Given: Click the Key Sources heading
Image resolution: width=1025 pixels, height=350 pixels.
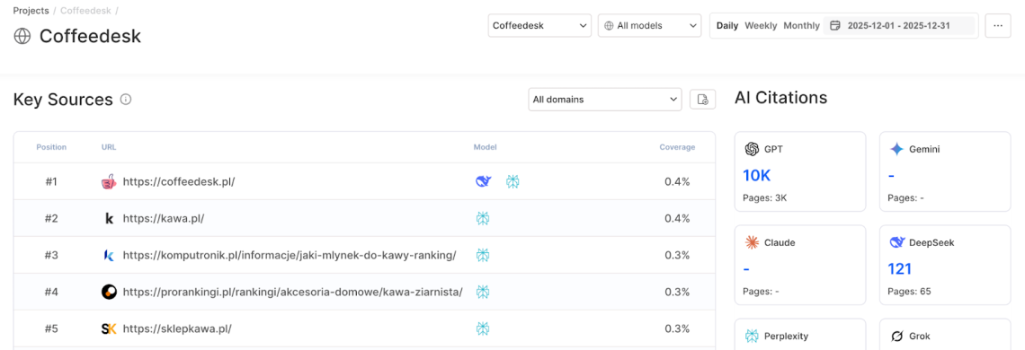Looking at the screenshot, I should point(63,100).
